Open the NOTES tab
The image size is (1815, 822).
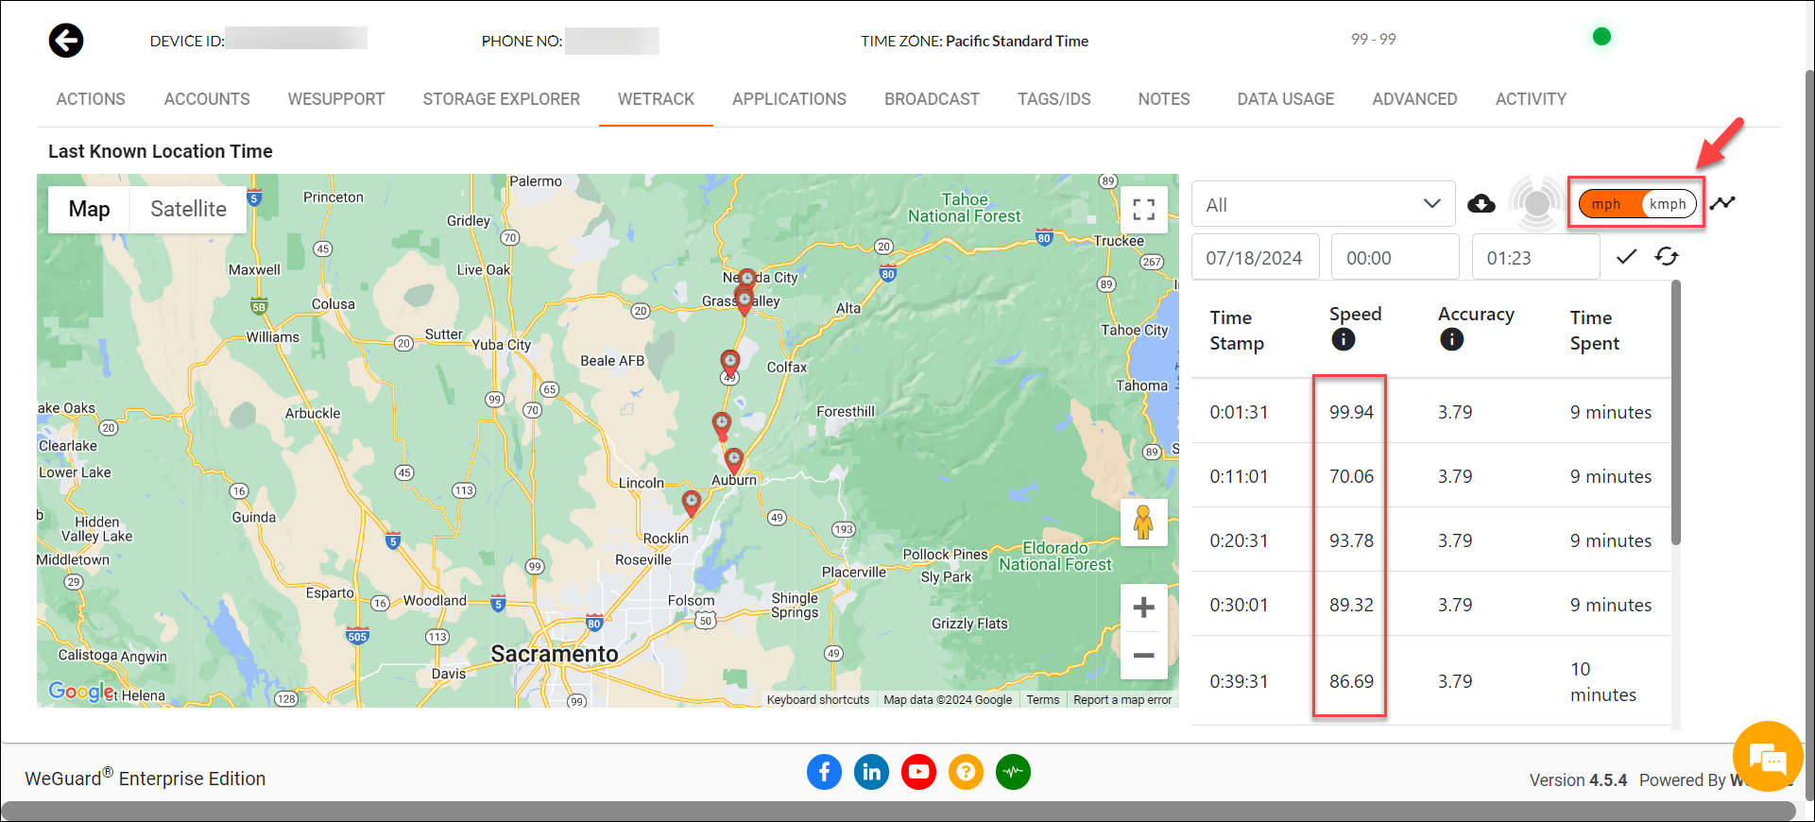[x=1163, y=99]
